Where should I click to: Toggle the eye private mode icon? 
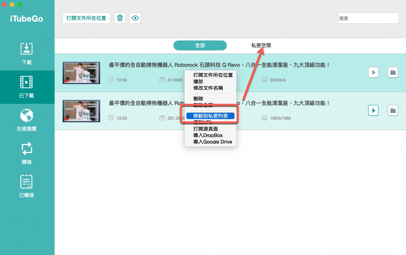135,18
